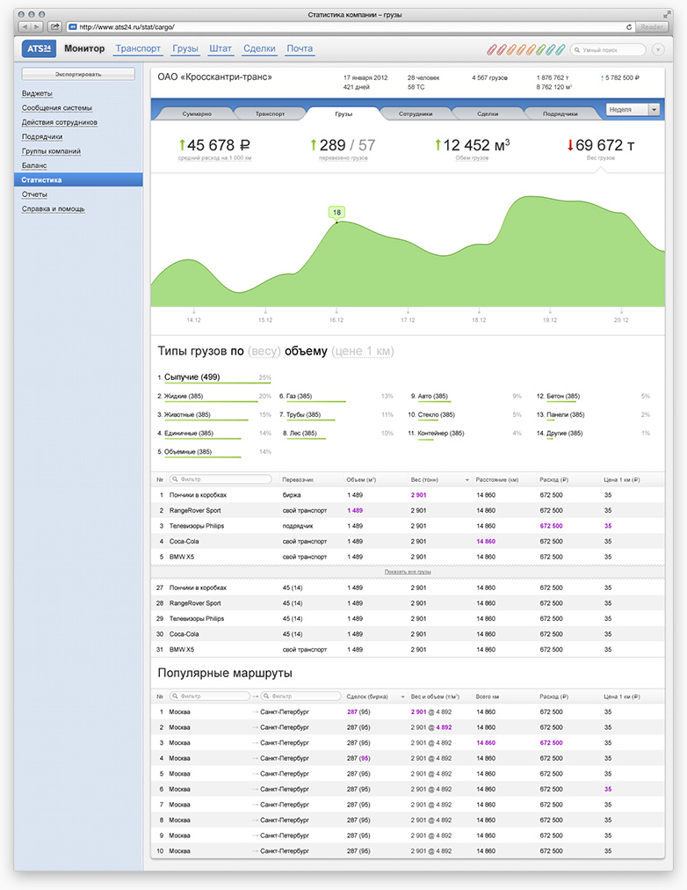Open the Неделя period dropdown

pyautogui.click(x=633, y=110)
